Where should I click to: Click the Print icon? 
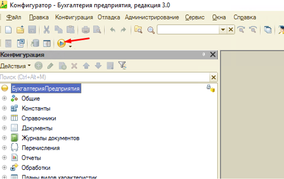(85, 30)
